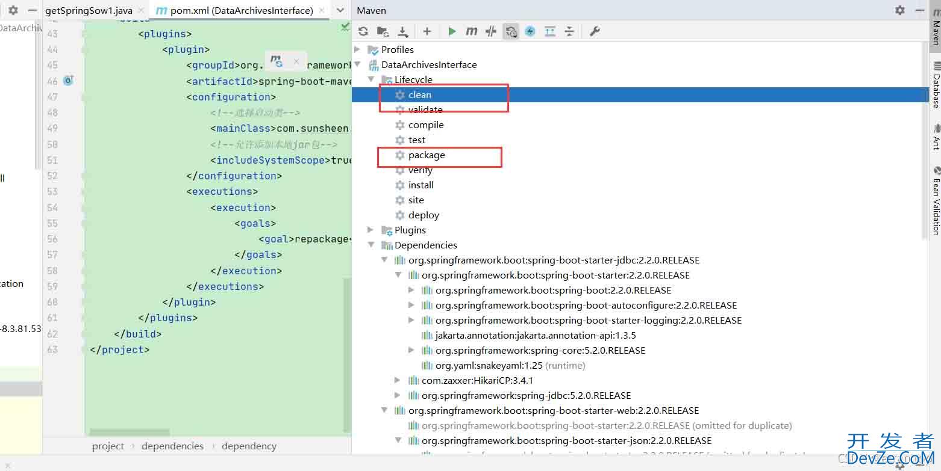
Task: Expand the HikariCP dependency
Action: (398, 380)
